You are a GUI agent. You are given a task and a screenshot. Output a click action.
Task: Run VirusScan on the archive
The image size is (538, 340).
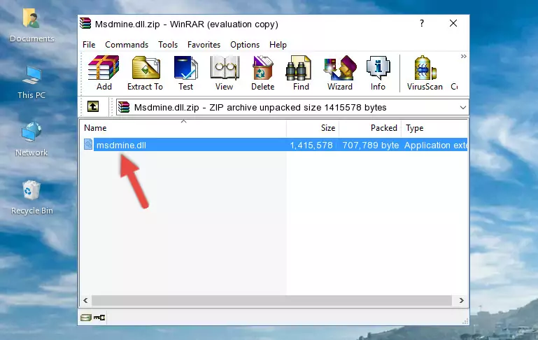point(425,73)
